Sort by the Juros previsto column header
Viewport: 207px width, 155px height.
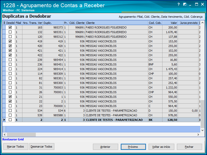[188, 23]
